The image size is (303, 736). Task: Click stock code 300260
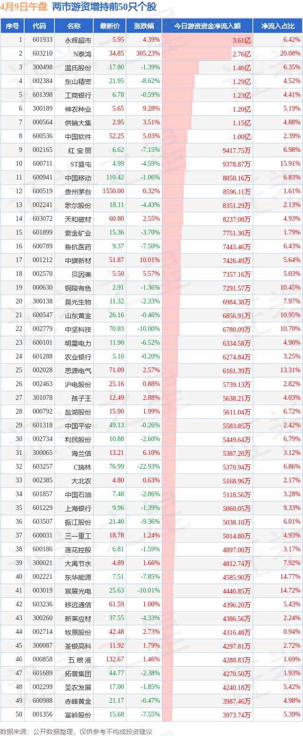tap(43, 618)
